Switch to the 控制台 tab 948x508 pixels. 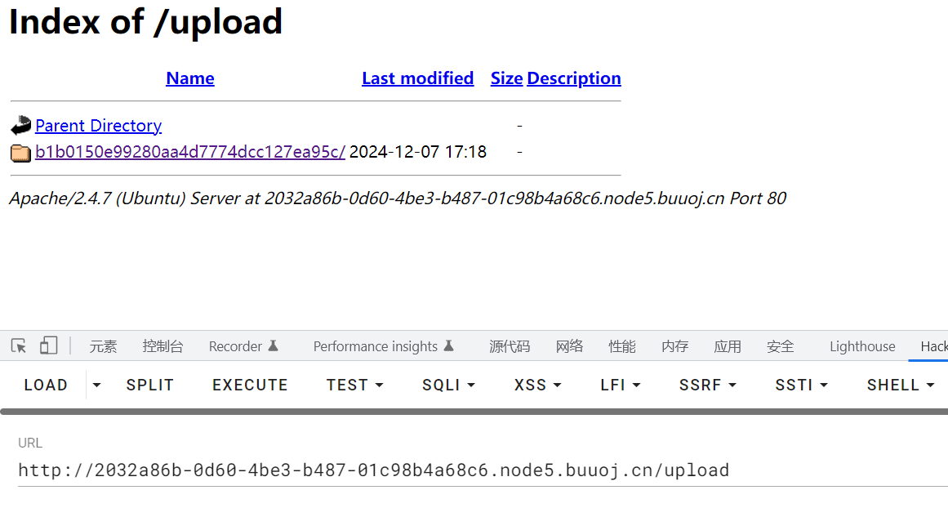[x=162, y=346]
